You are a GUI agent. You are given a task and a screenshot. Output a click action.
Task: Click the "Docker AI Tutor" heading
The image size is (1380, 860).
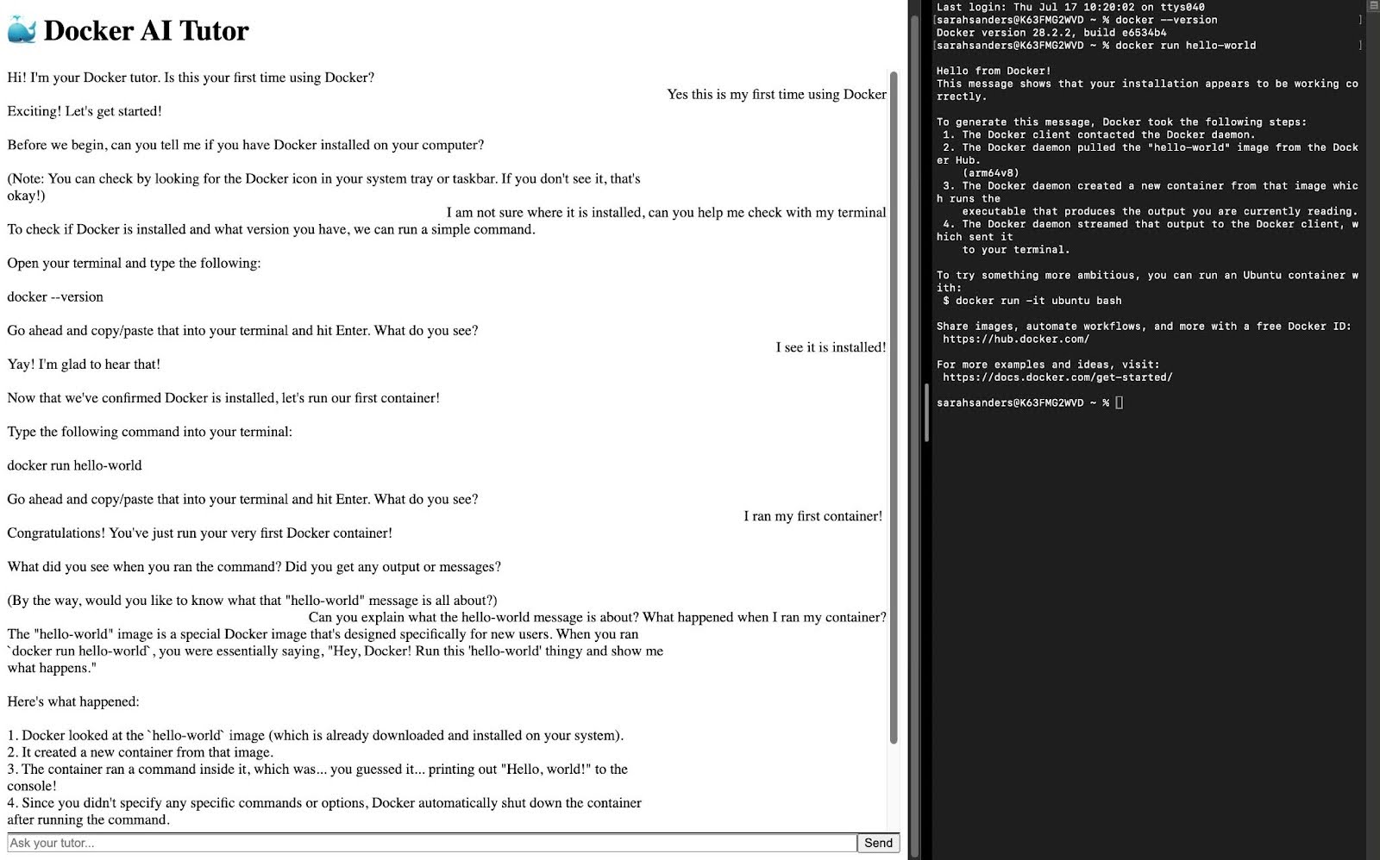pyautogui.click(x=146, y=30)
